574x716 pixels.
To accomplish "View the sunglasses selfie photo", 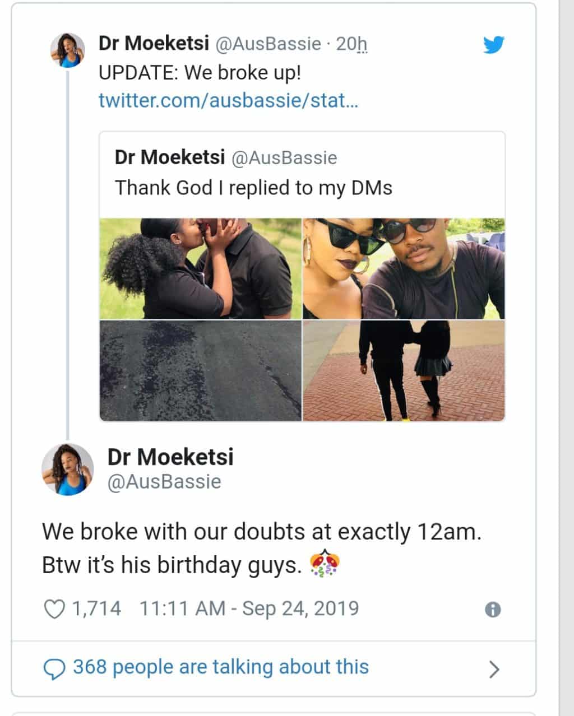I will [x=404, y=268].
